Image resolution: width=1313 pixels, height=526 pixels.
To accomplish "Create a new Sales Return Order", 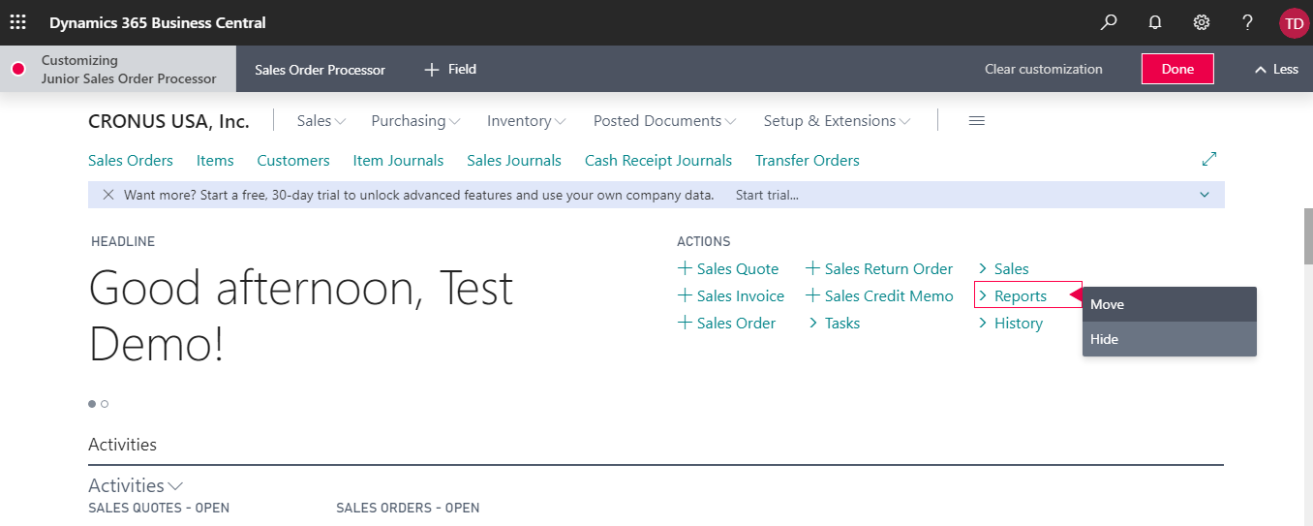I will tap(879, 269).
